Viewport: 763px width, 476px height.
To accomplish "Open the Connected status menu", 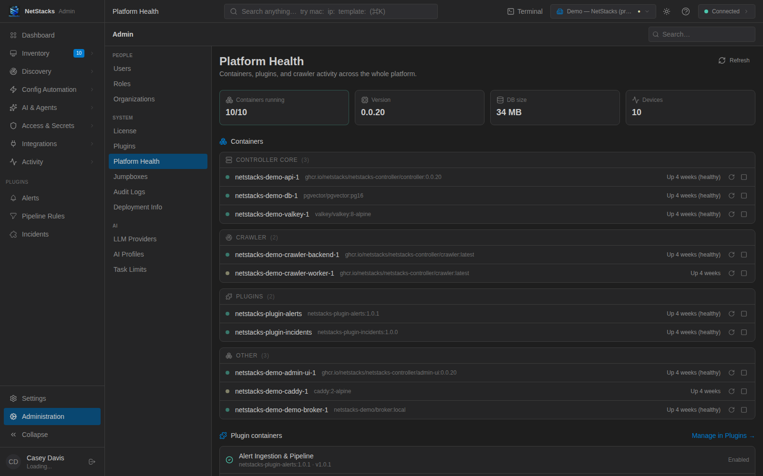I will 726,11.
